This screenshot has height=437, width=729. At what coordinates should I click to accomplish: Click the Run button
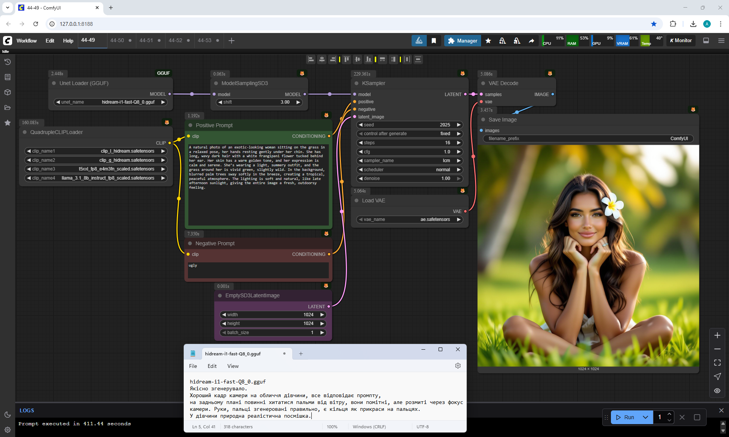coord(625,417)
